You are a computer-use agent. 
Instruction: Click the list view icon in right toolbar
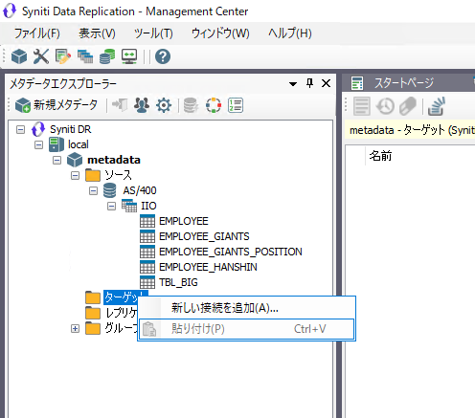pos(362,106)
